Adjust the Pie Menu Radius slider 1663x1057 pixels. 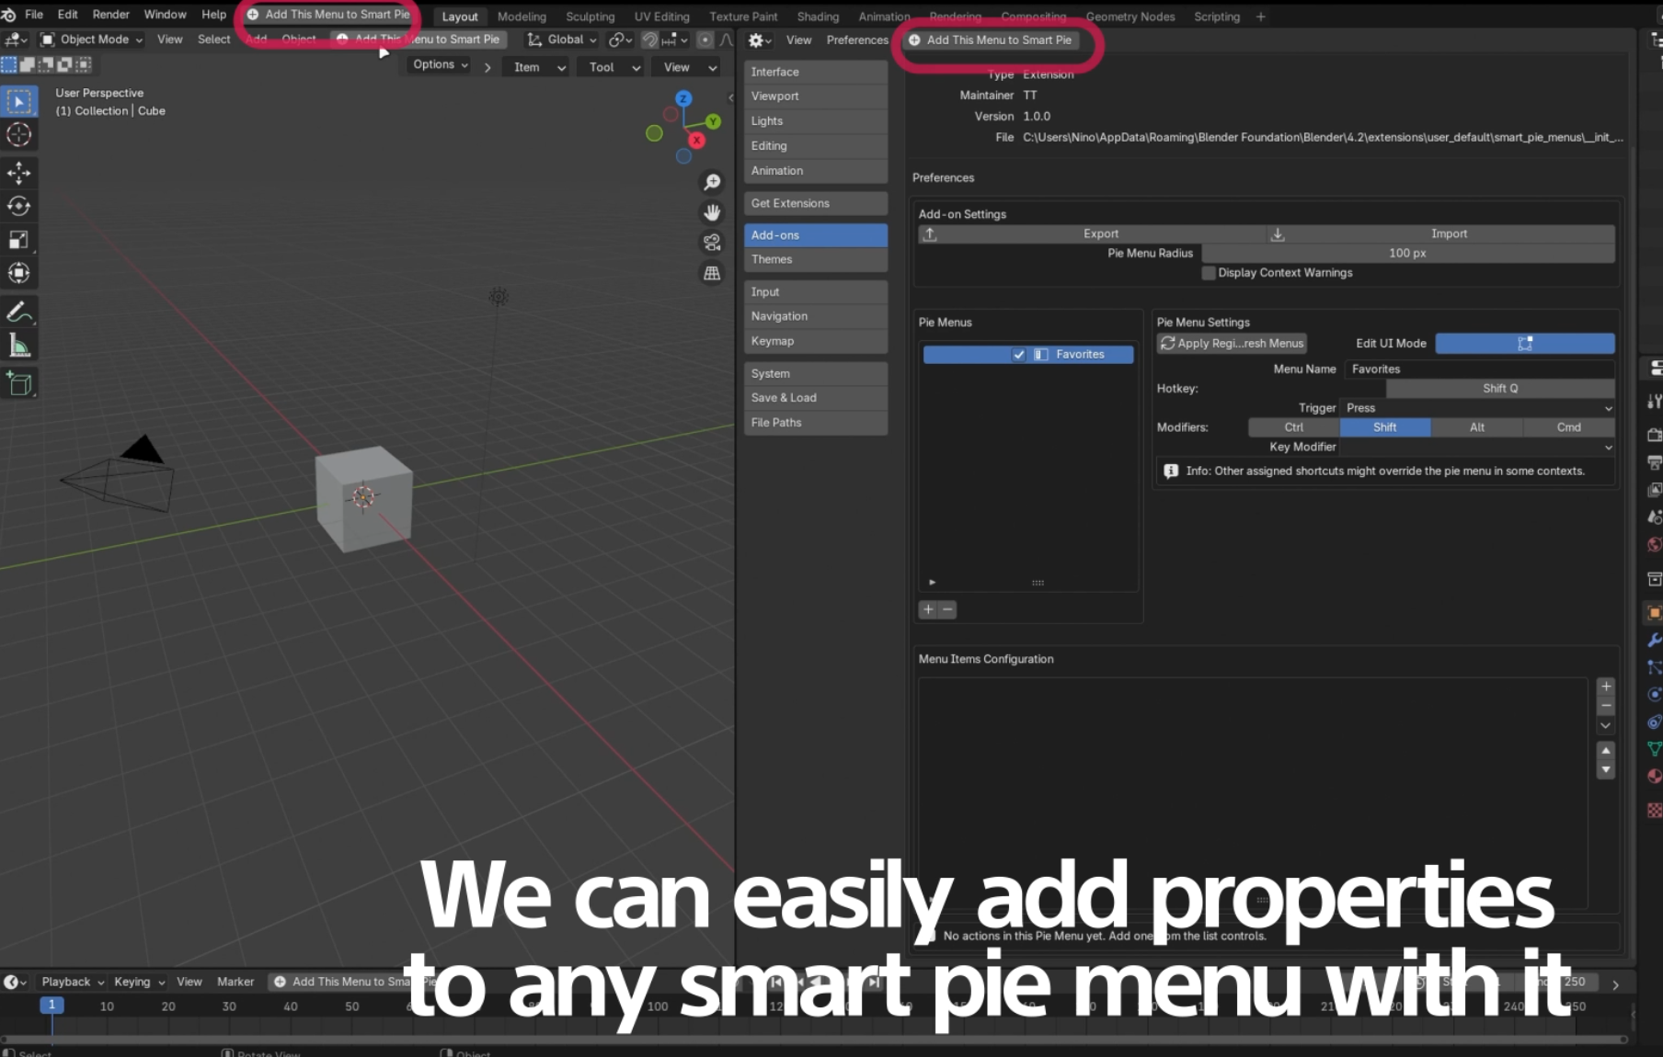[1408, 254]
